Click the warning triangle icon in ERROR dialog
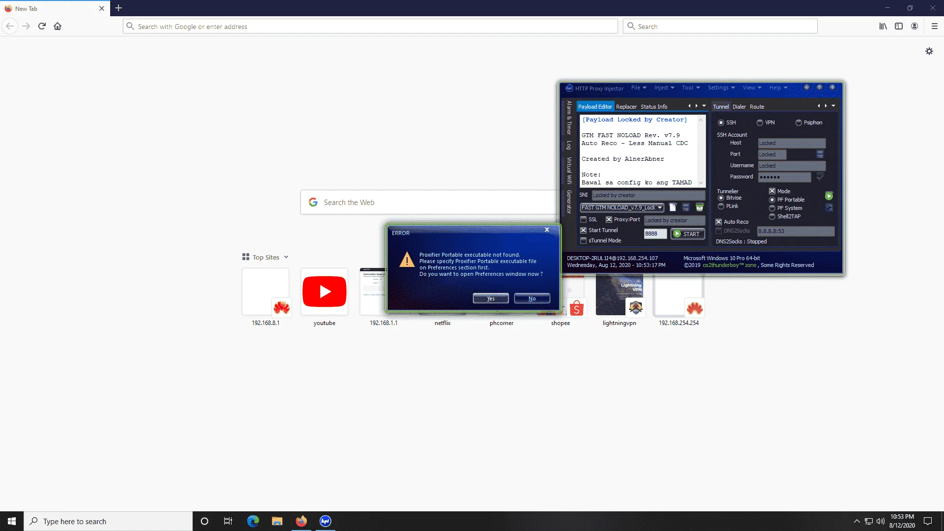 point(407,260)
